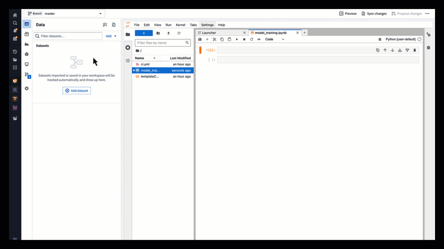Open the Kernel menu
The image size is (444, 249).
180,25
